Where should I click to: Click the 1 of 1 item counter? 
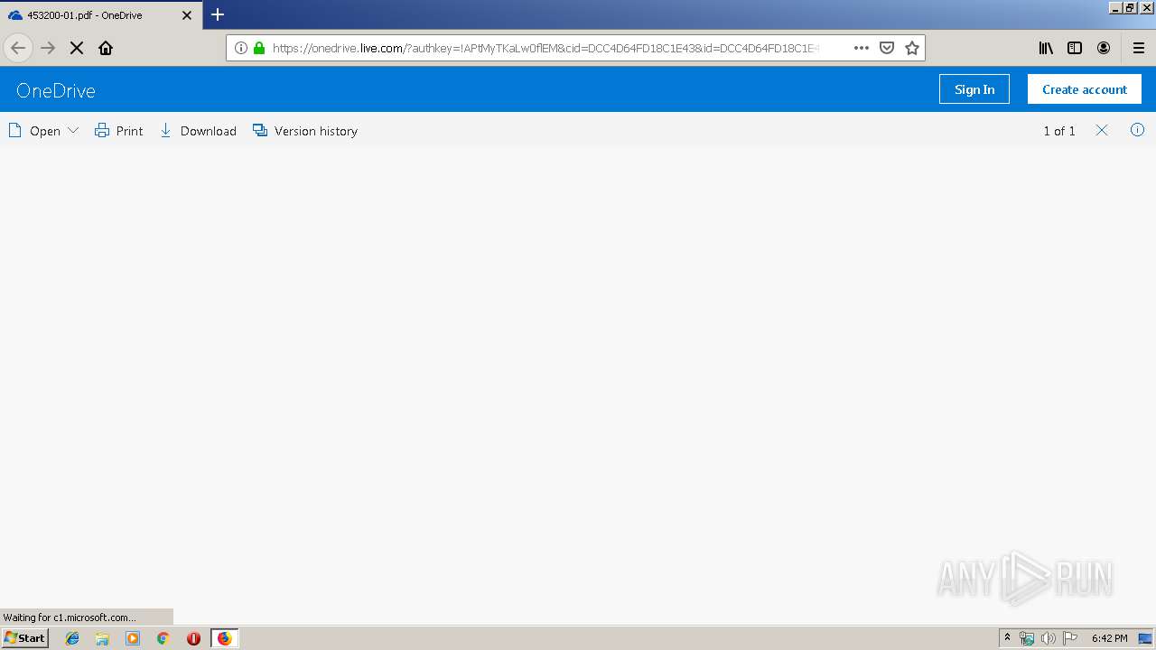coord(1059,131)
